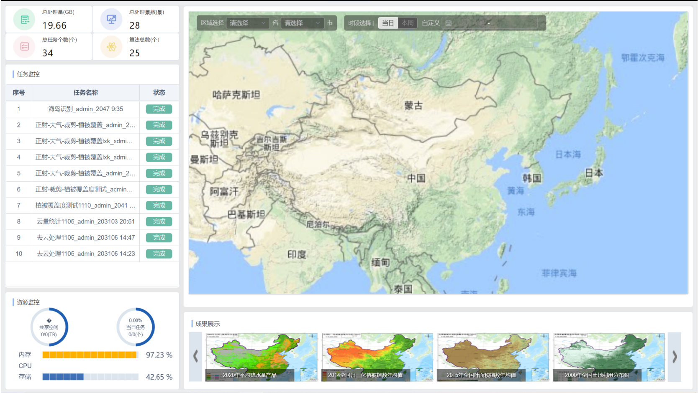Click the calendar icon in custom date field
The height and width of the screenshot is (393, 698).
[449, 23]
